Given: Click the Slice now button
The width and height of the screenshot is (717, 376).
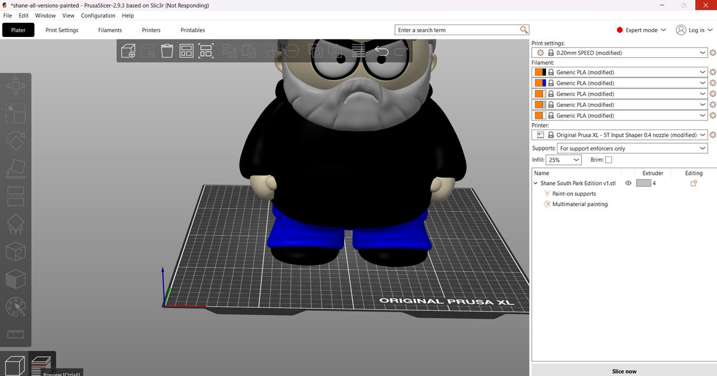Looking at the screenshot, I should click(x=624, y=371).
